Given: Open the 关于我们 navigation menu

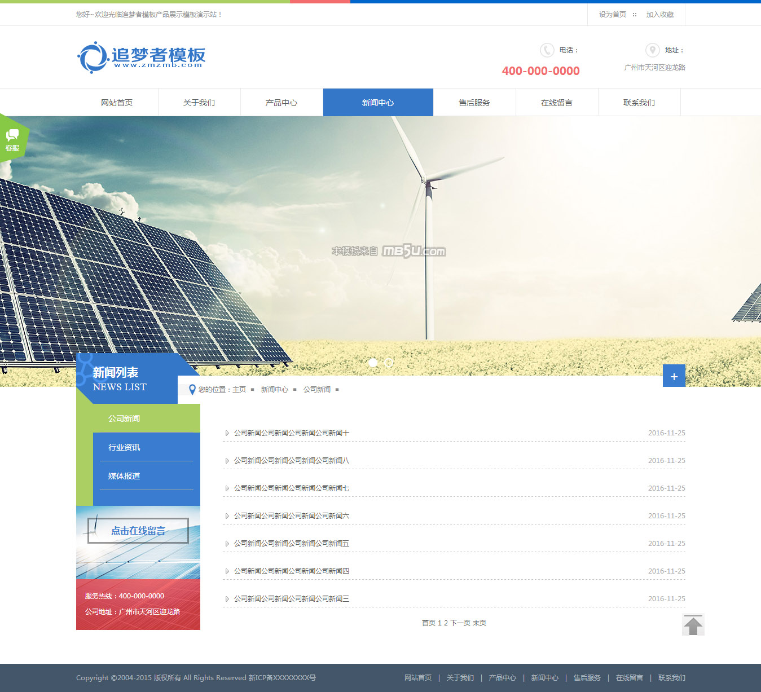Looking at the screenshot, I should tap(199, 103).
